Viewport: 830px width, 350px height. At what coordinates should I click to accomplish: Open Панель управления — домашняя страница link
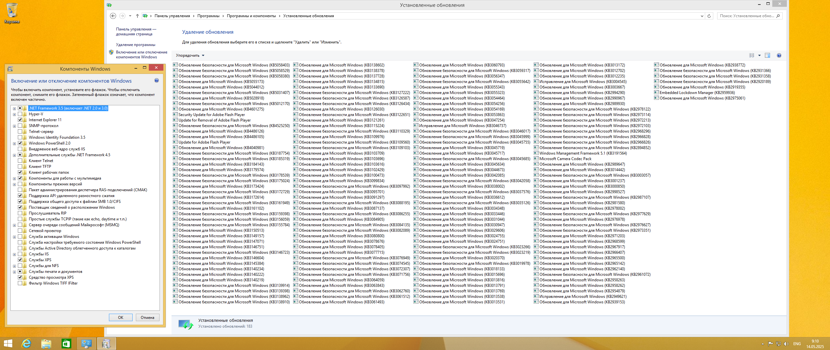click(136, 31)
